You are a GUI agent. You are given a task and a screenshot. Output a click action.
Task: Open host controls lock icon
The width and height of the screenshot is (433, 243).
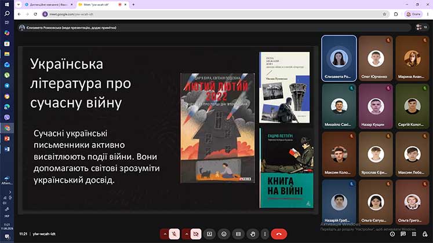point(425,234)
